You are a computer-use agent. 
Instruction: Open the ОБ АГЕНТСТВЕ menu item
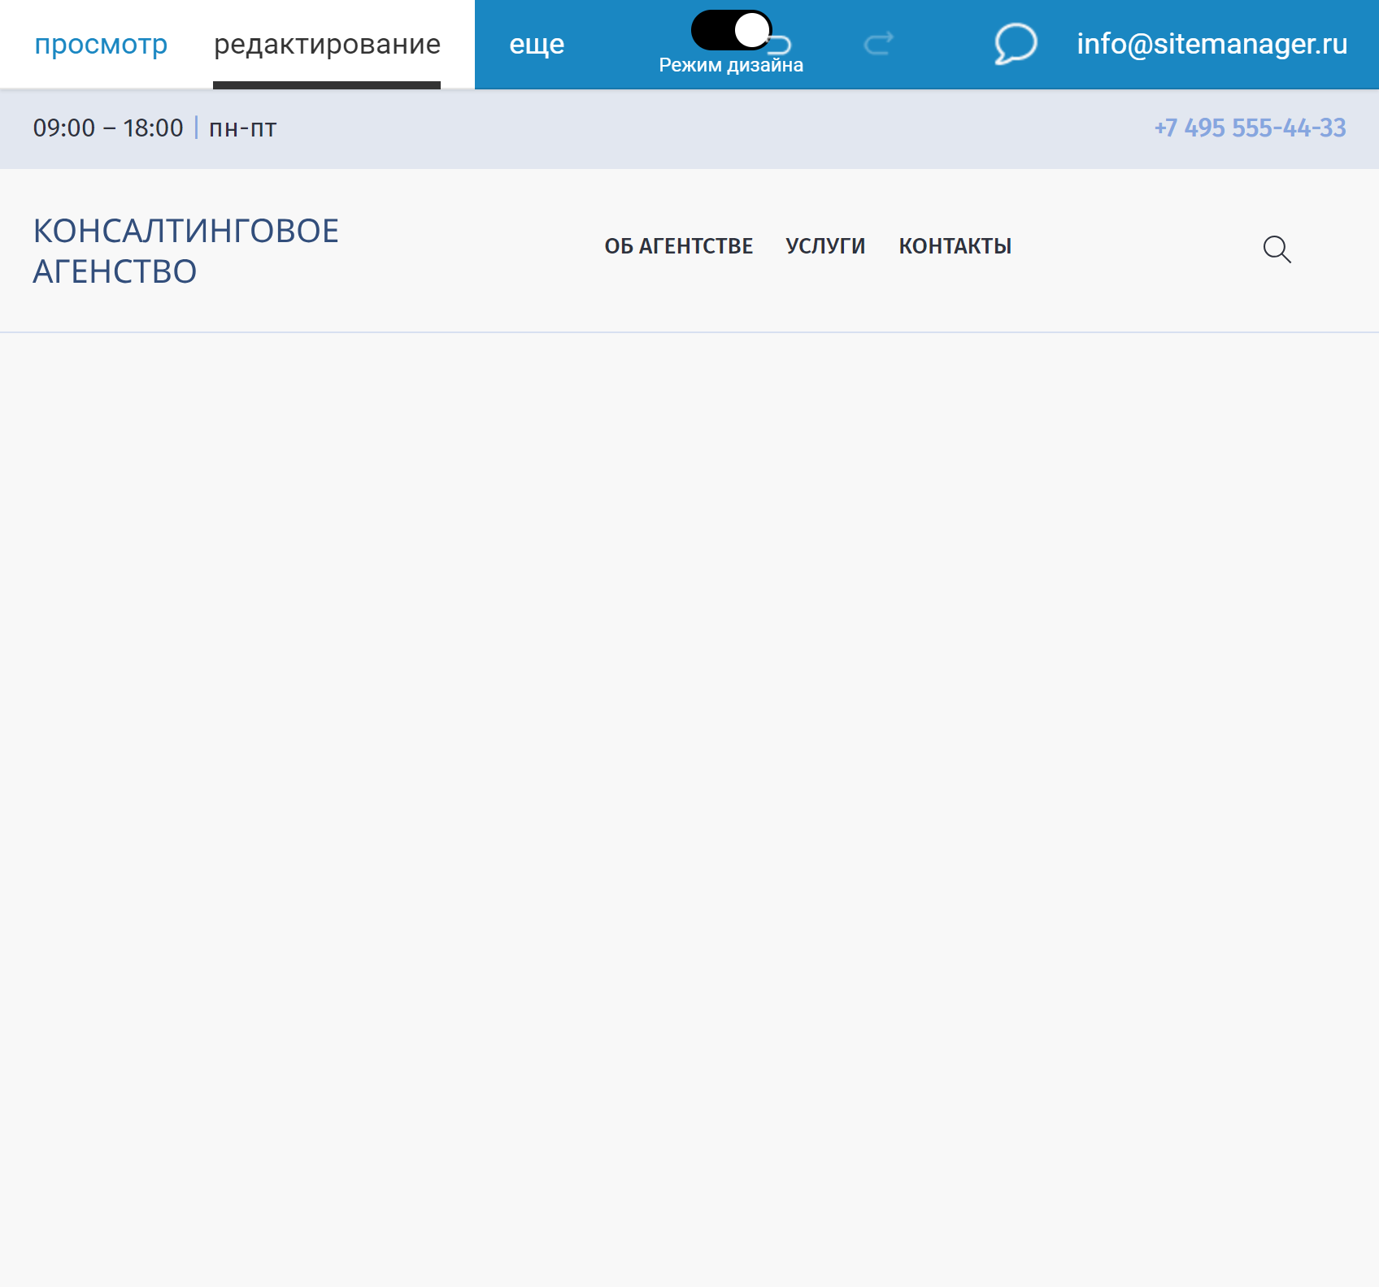point(677,246)
